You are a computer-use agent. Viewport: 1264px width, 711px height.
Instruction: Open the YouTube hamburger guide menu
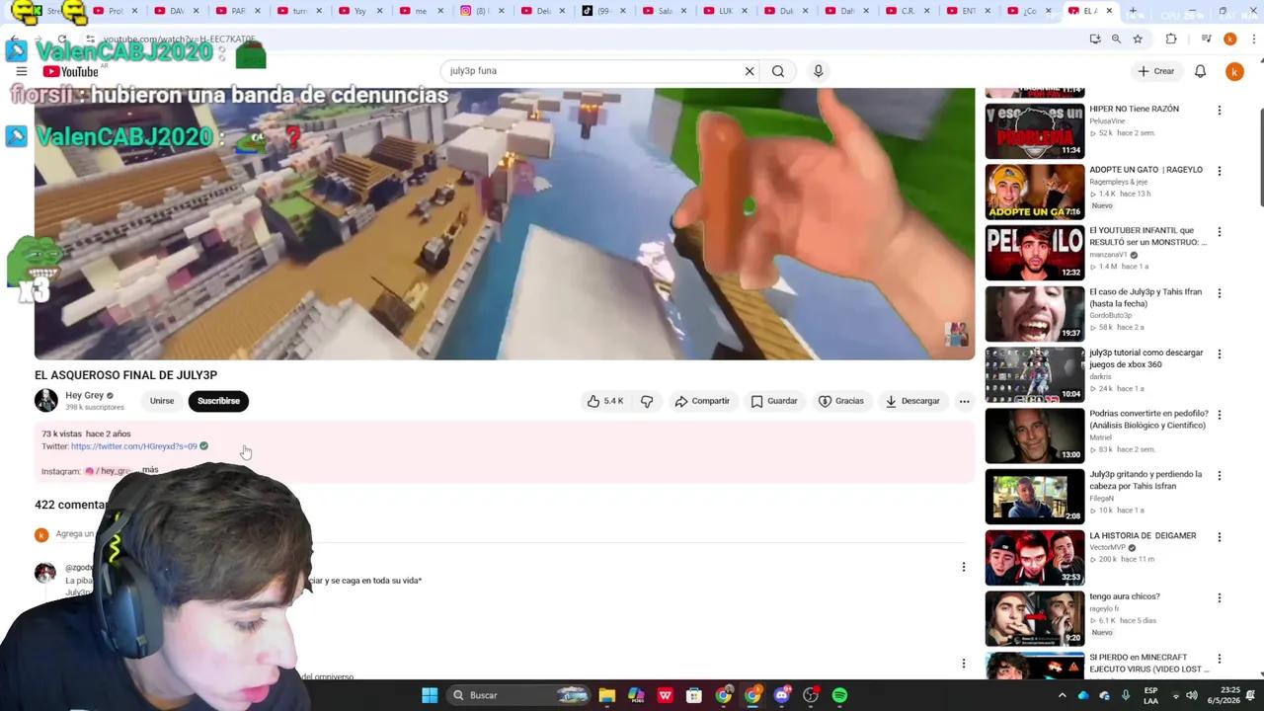pyautogui.click(x=21, y=71)
